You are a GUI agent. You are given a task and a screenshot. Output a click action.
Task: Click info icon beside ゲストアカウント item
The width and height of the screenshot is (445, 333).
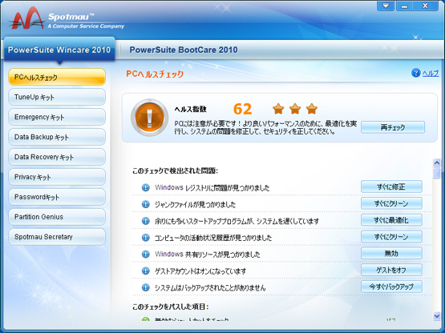pos(146,271)
